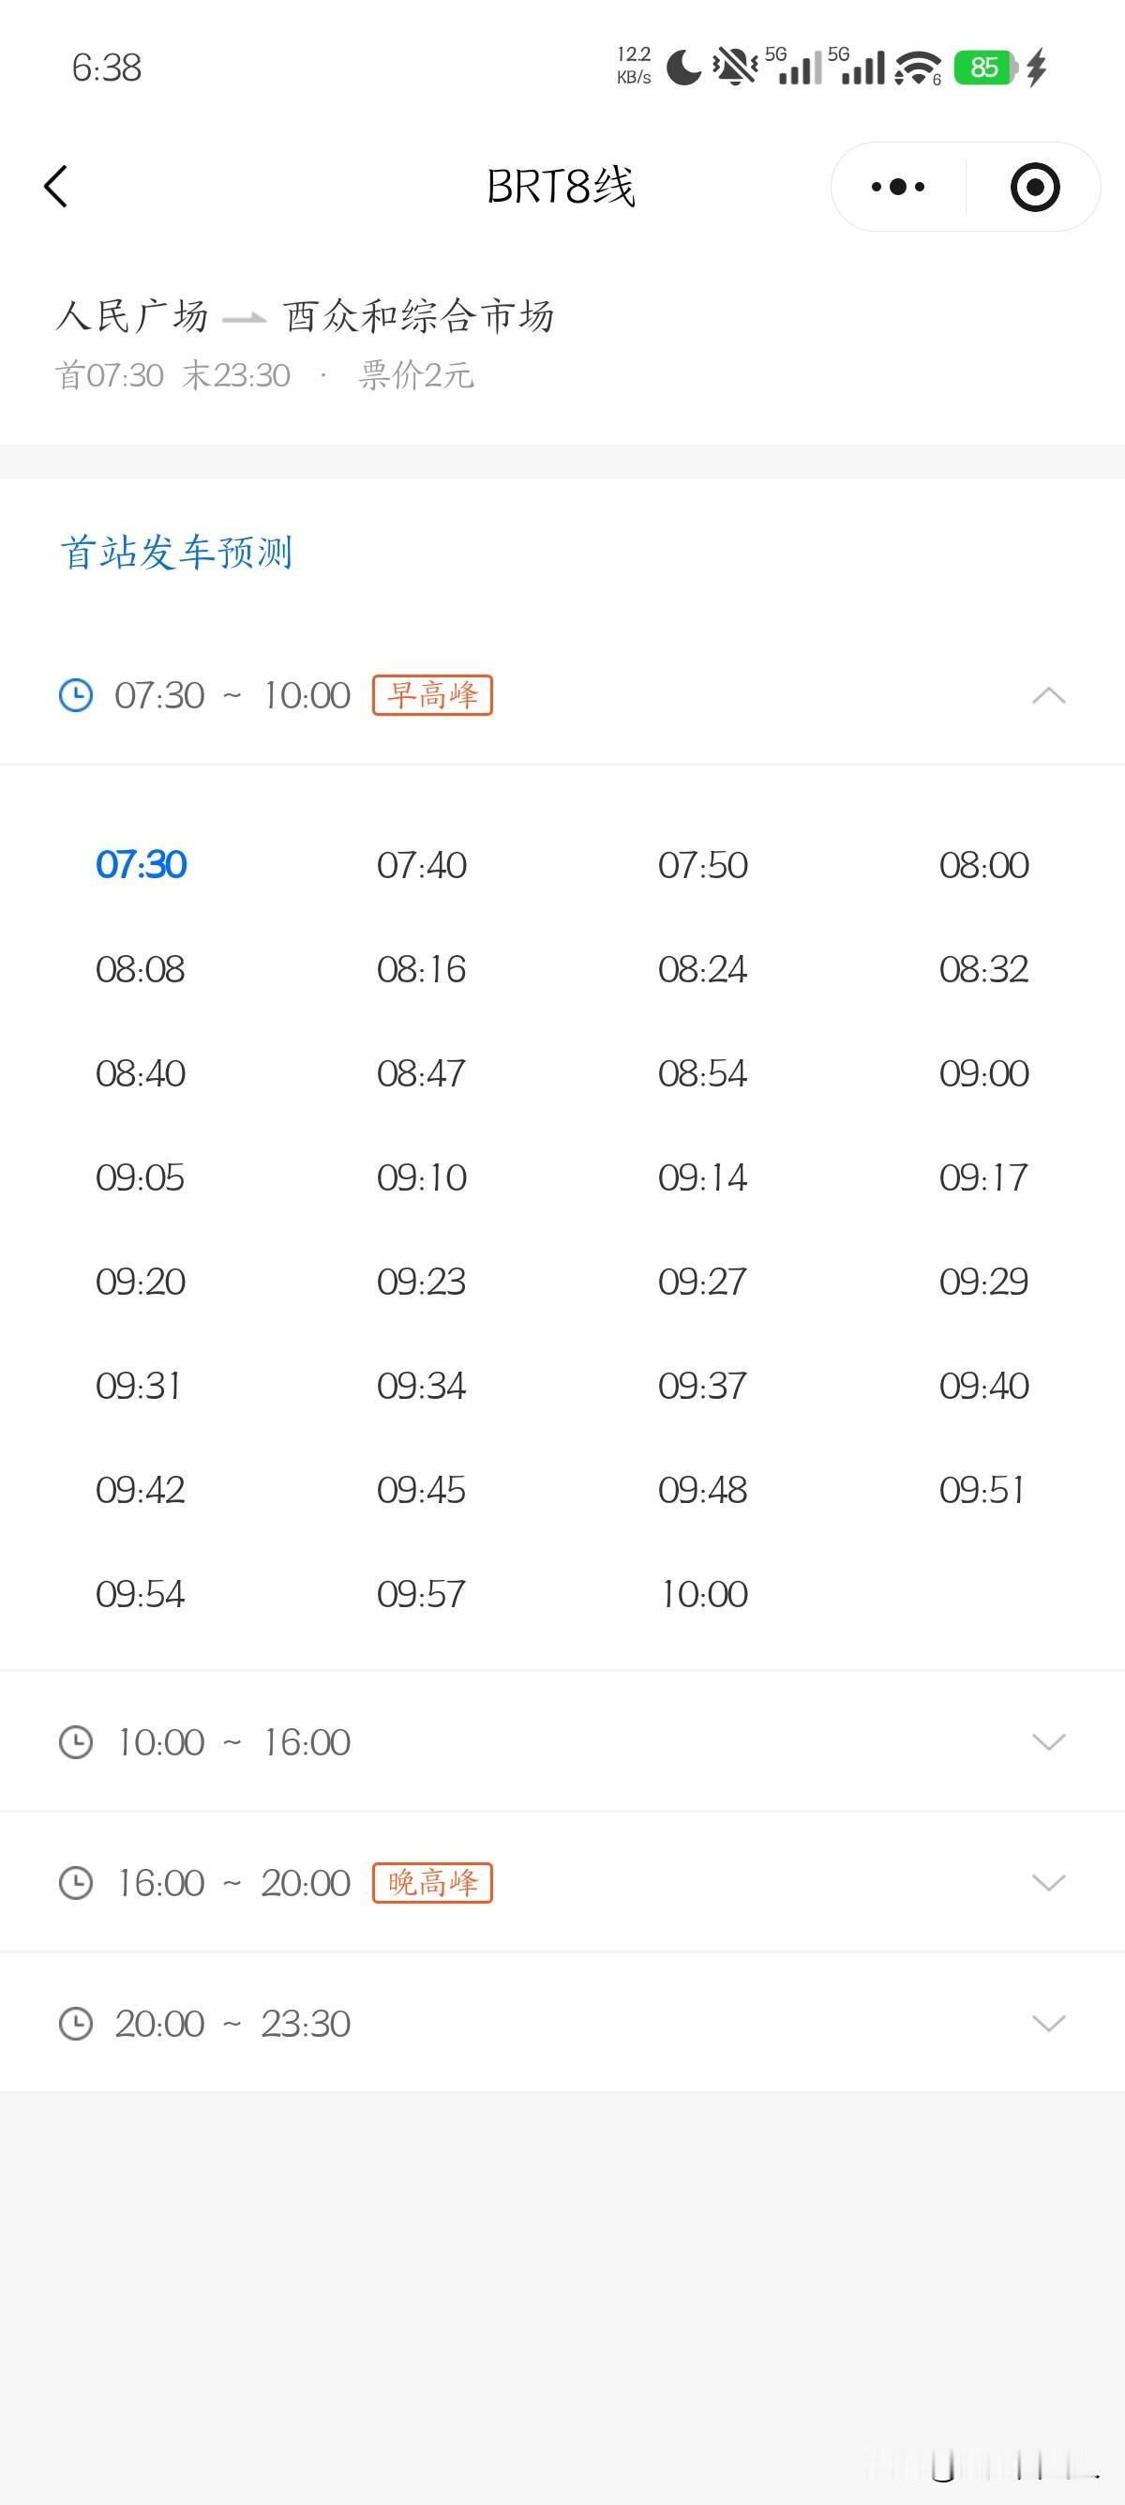Image resolution: width=1125 pixels, height=2505 pixels.
Task: Tap the back arrow icon
Action: 56,187
